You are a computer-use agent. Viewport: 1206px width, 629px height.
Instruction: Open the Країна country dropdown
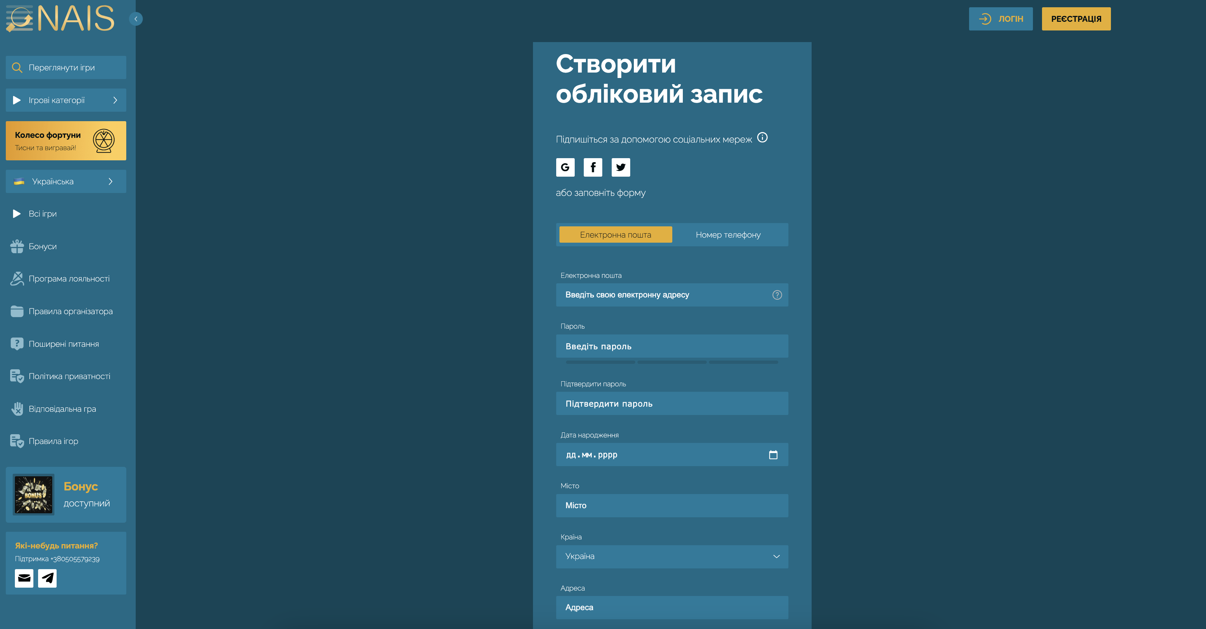tap(672, 556)
